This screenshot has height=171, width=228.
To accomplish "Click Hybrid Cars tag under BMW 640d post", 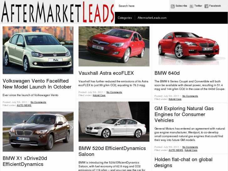I will 175,99.
